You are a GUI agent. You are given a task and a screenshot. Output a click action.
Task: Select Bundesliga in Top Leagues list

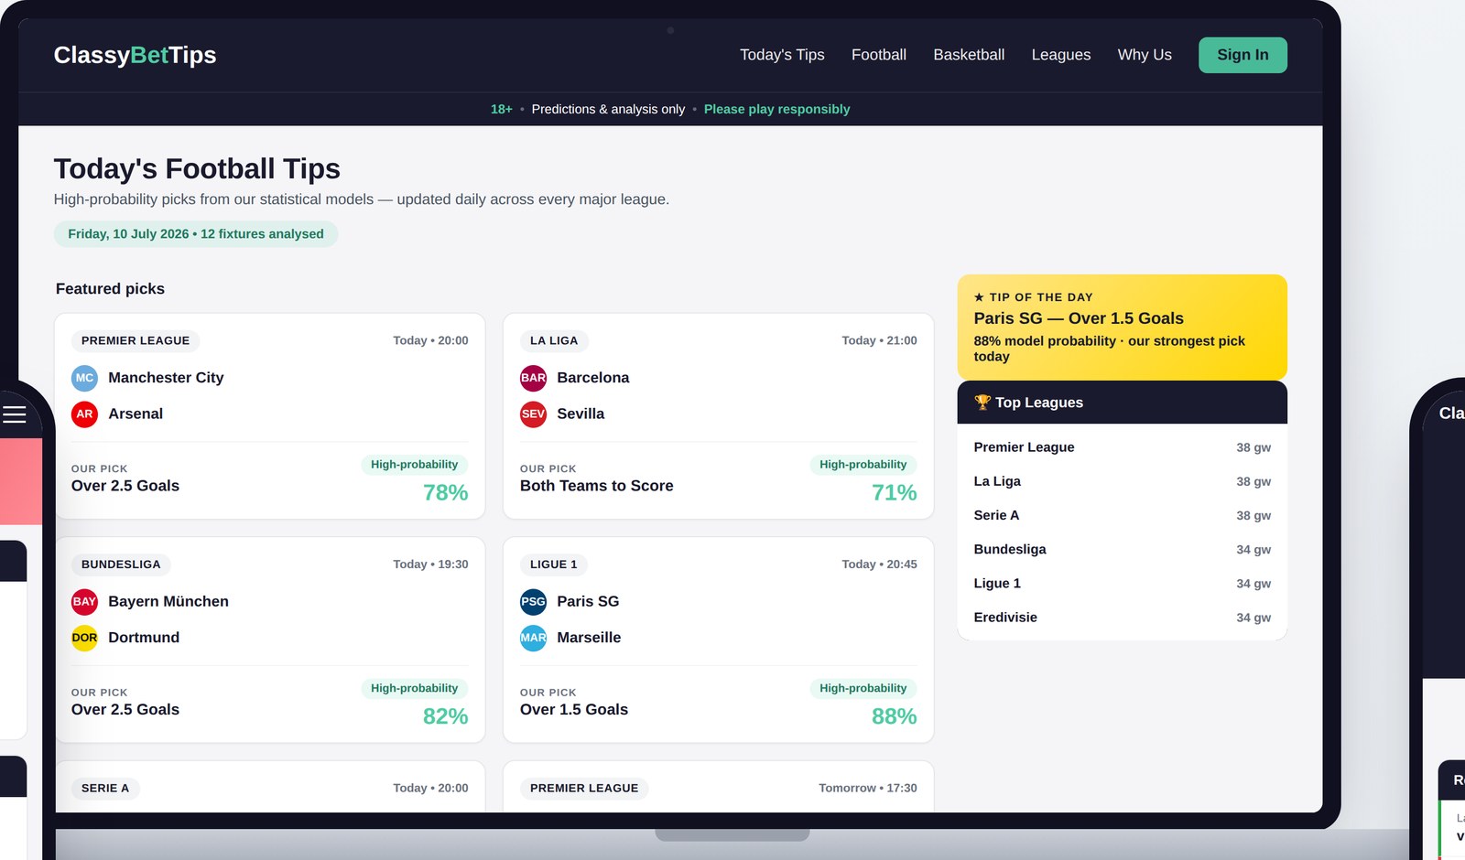pos(1122,549)
